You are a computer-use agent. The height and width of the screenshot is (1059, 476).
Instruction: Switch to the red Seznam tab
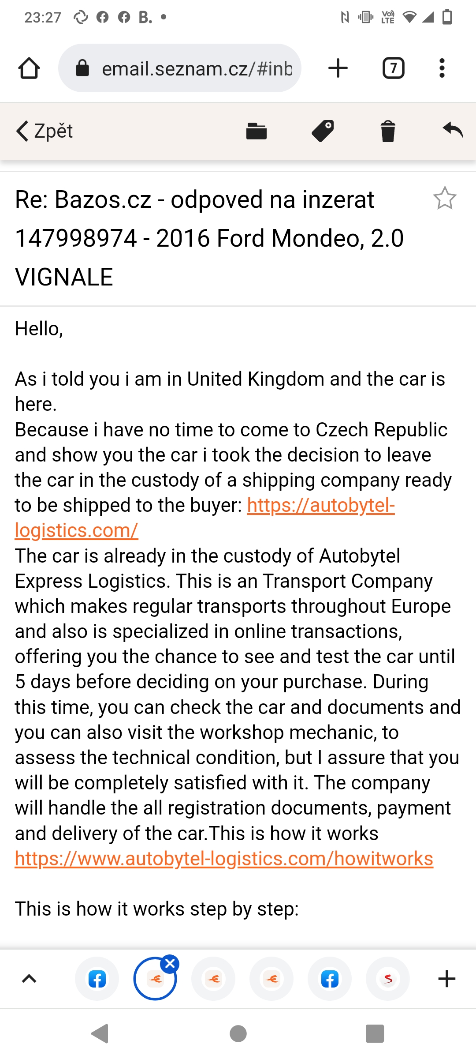tap(388, 979)
